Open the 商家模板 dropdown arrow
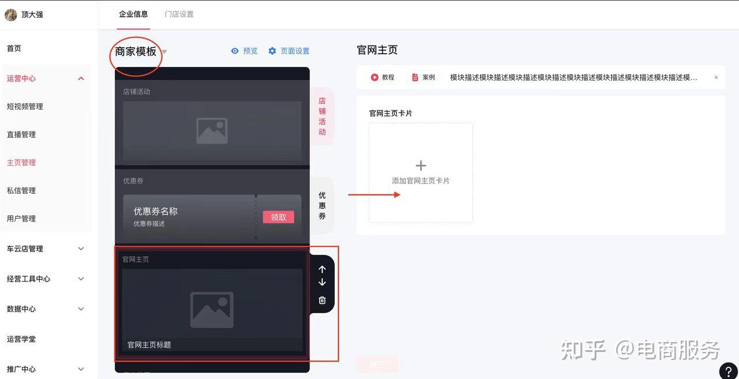Viewport: 739px width, 379px height. (165, 51)
